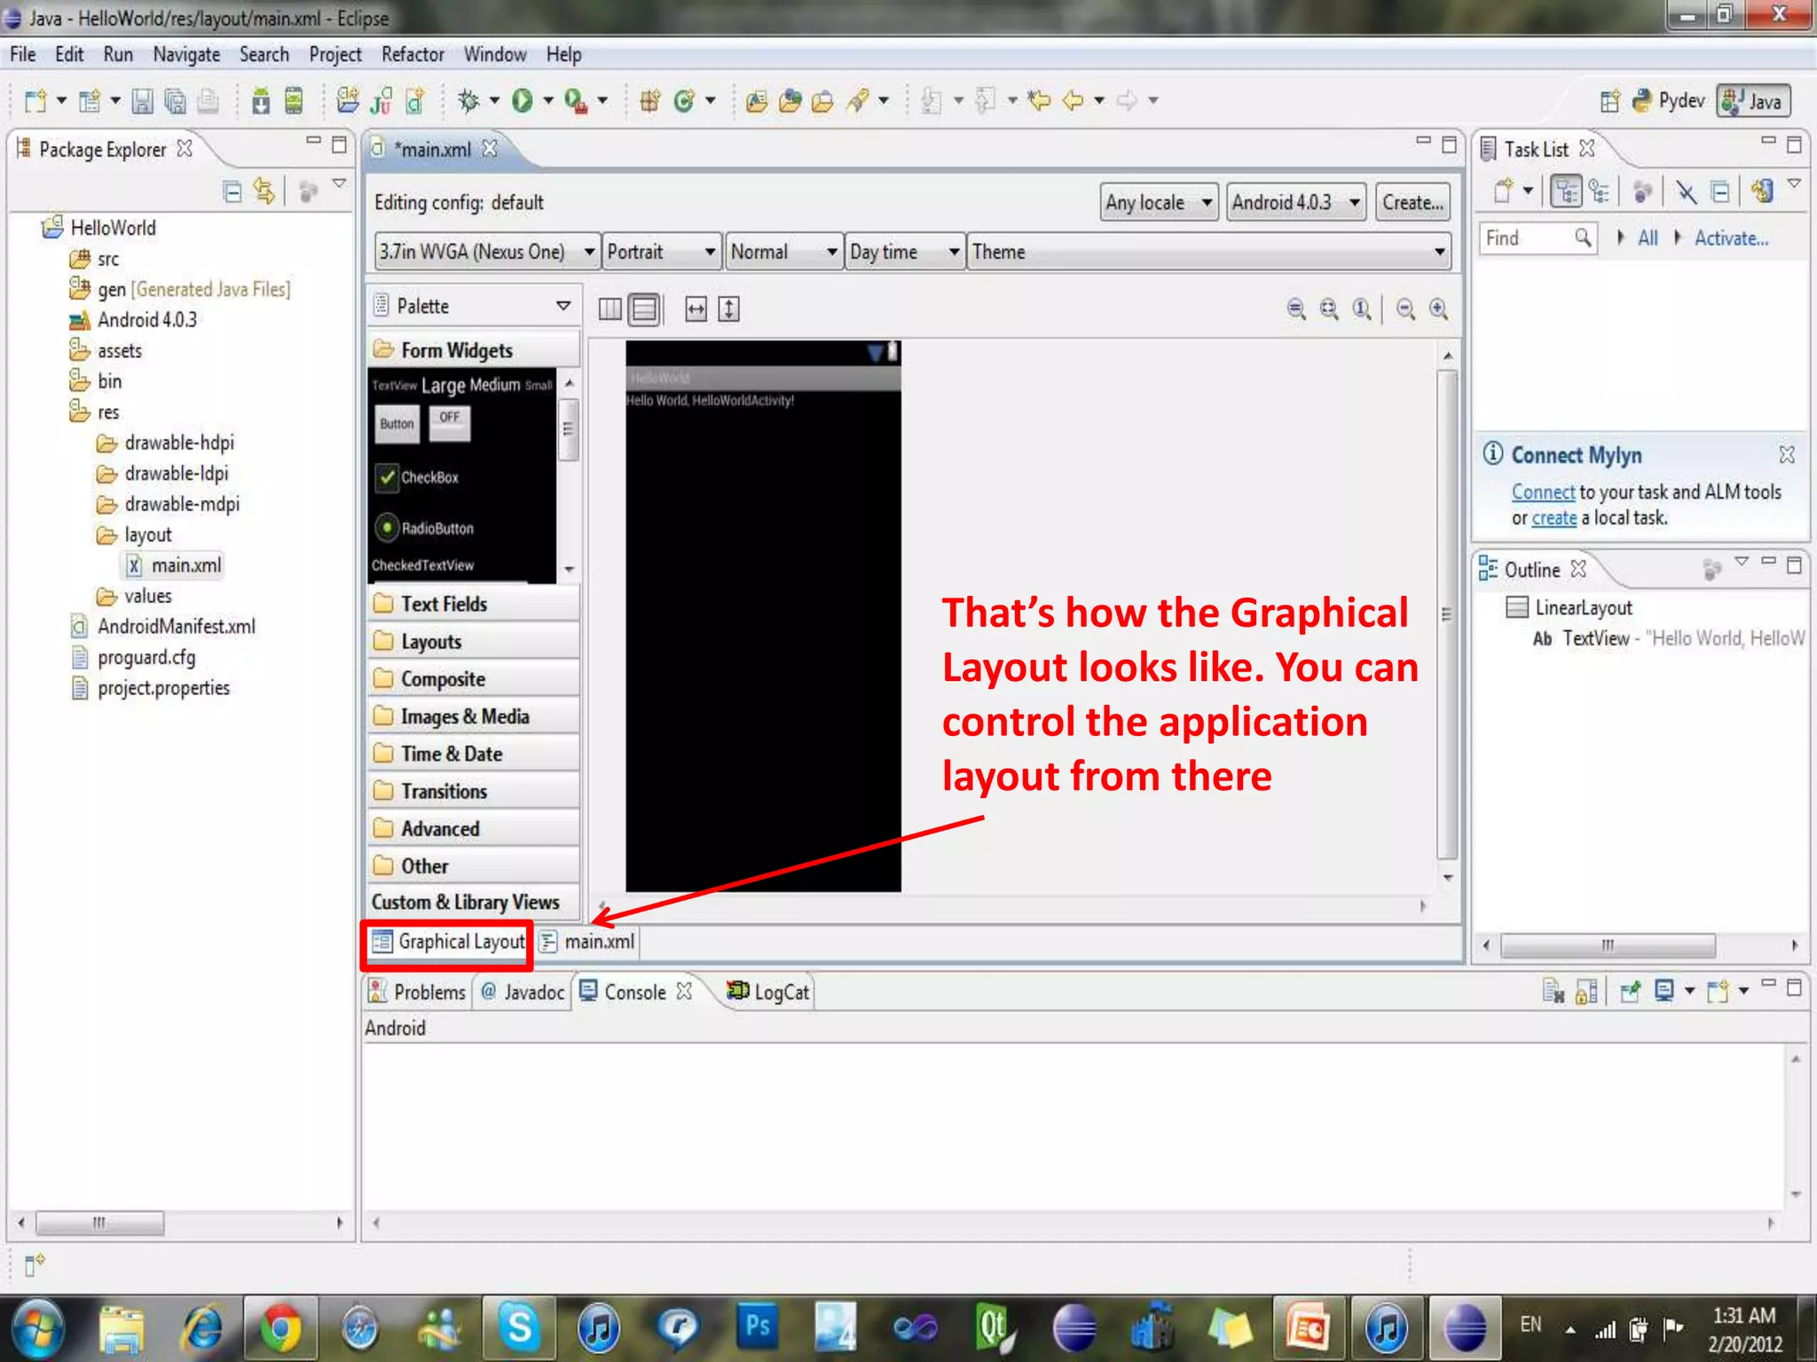Click the create local task link

(x=1554, y=518)
